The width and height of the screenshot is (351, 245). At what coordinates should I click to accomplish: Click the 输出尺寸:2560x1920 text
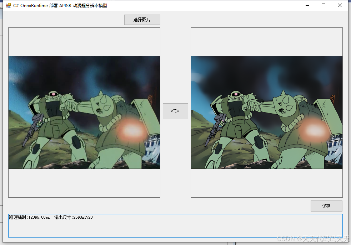(74, 217)
